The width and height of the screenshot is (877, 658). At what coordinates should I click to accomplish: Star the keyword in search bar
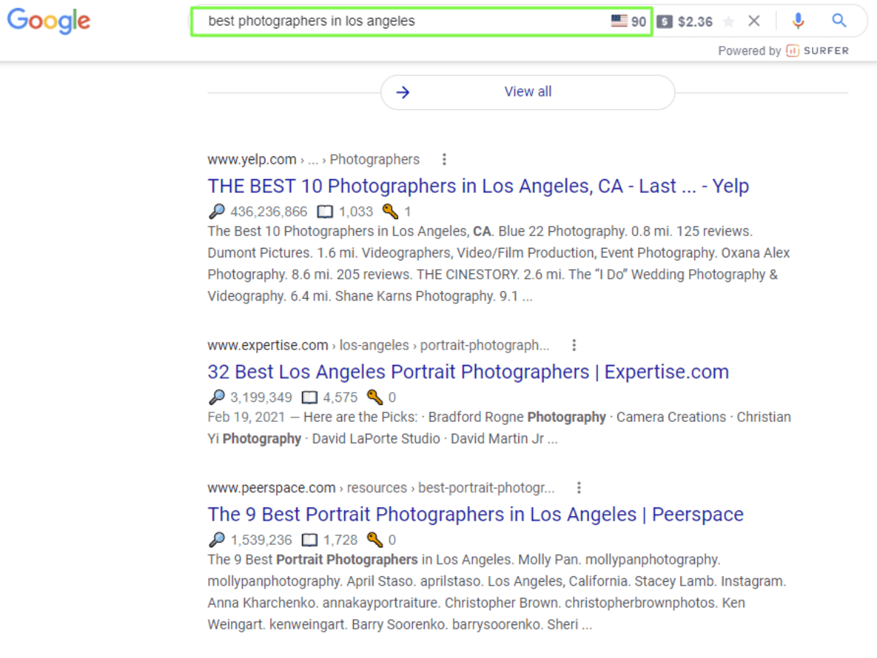tap(728, 21)
